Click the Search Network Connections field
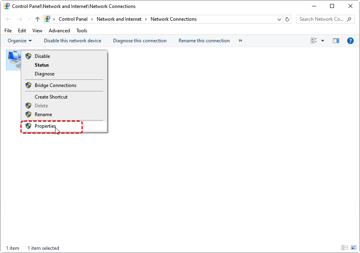This screenshot has width=360, height=253. (x=321, y=19)
